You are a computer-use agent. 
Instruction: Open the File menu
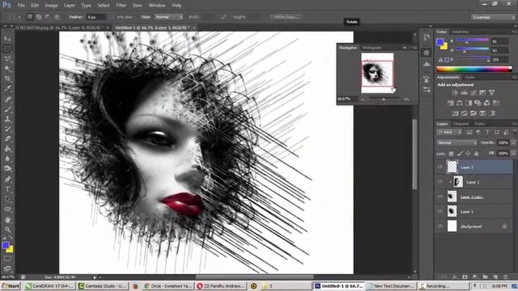point(21,6)
